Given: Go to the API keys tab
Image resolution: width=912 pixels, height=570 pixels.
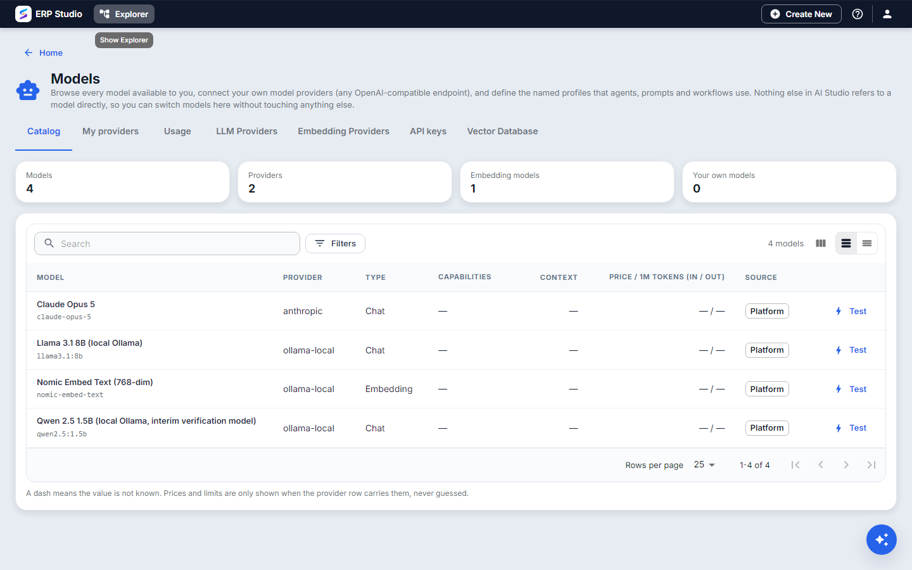Looking at the screenshot, I should pos(428,131).
